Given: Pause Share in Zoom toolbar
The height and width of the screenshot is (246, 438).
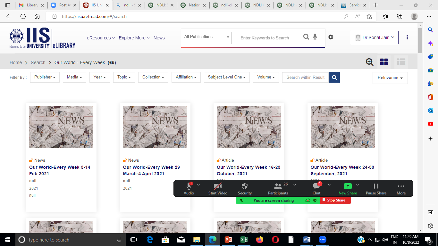Looking at the screenshot, I should [x=376, y=189].
